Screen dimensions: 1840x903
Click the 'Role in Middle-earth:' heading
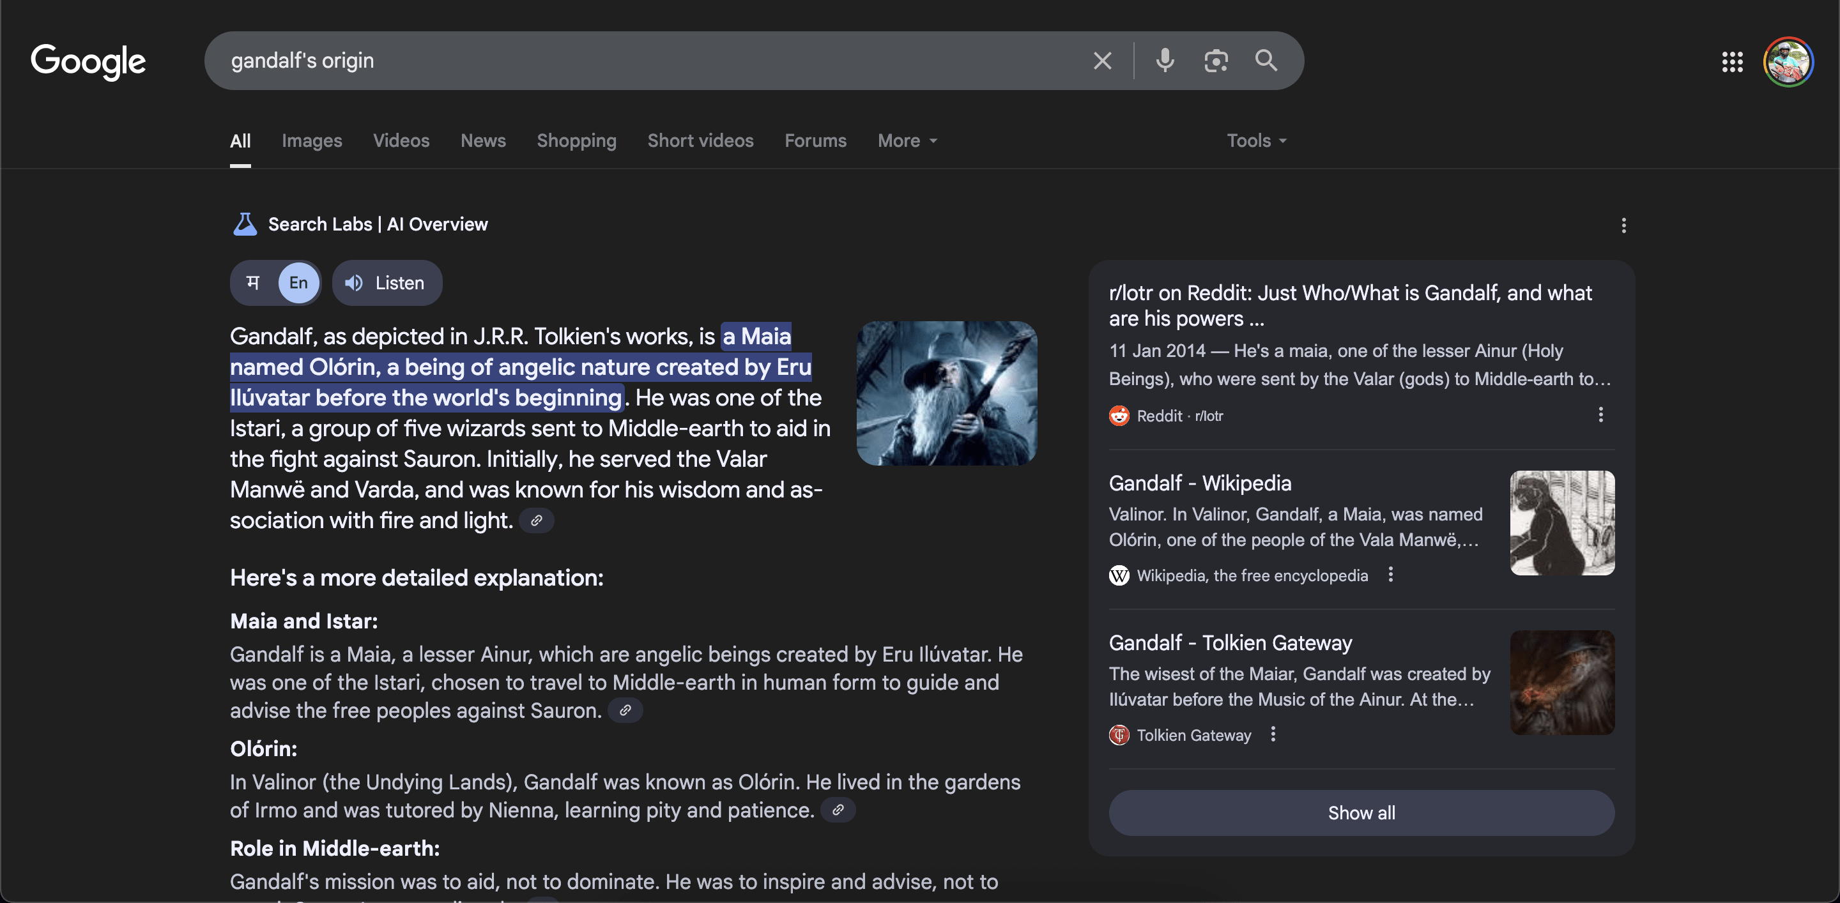point(334,848)
